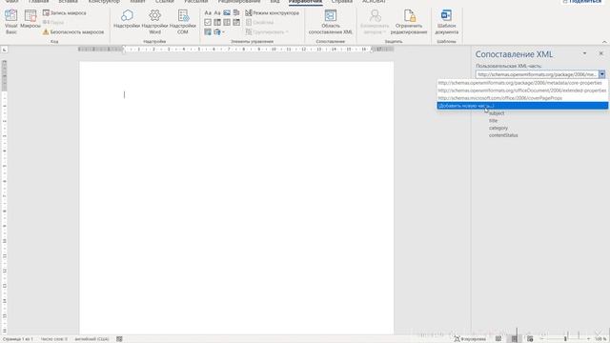The width and height of the screenshot is (610, 343).
Task: Open Document Template (Шаблон документа)
Action: pyautogui.click(x=446, y=22)
